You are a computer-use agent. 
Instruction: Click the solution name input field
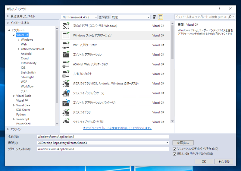click(x=103, y=149)
